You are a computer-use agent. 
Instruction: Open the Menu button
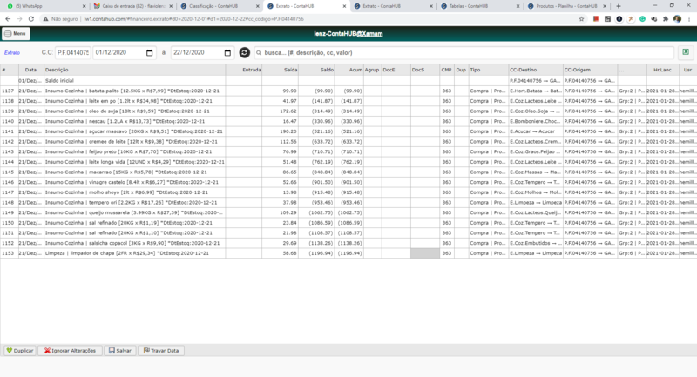(16, 34)
